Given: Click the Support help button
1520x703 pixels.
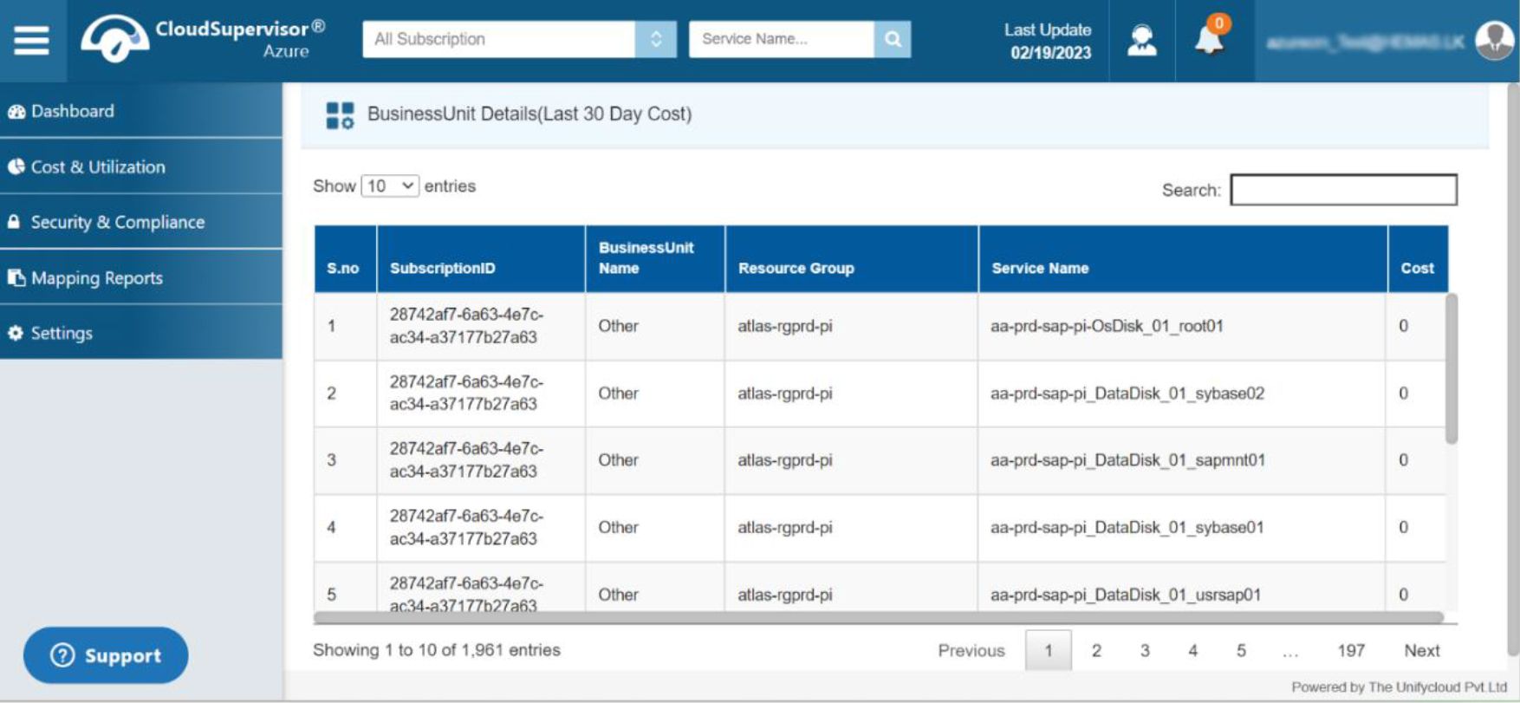Looking at the screenshot, I should 106,655.
